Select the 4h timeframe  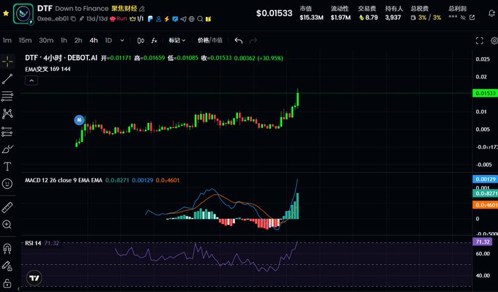(x=94, y=40)
